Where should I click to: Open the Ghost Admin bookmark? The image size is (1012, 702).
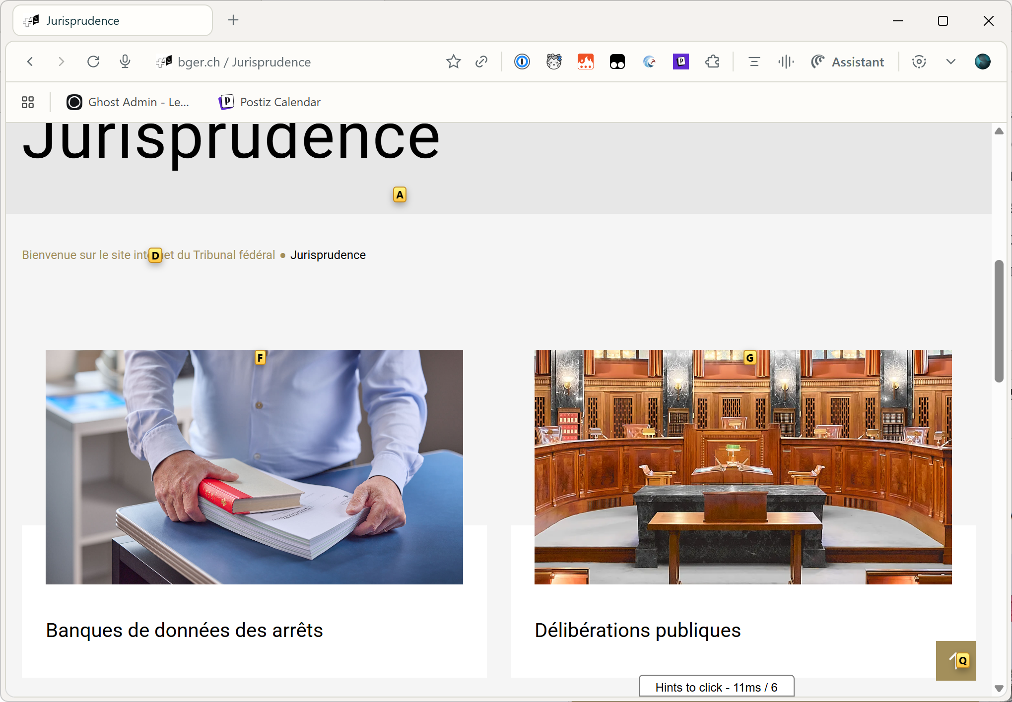tap(128, 102)
